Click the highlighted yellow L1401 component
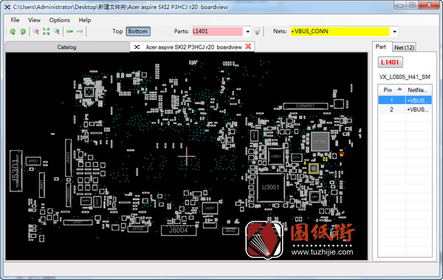The height and width of the screenshot is (280, 443). (313, 168)
